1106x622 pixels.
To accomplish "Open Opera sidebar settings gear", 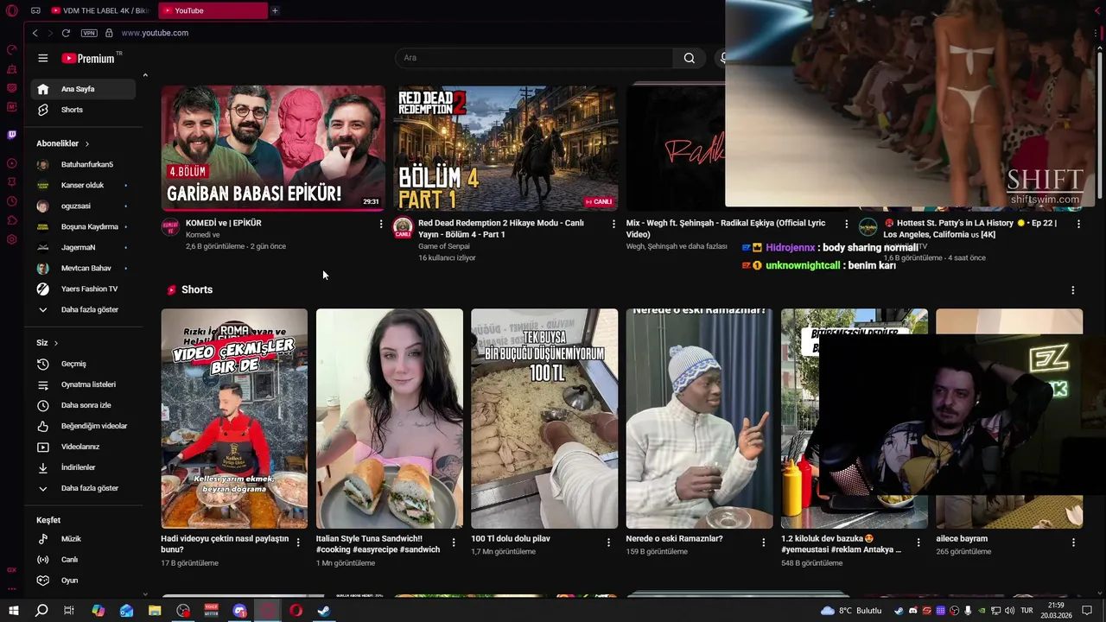I will (x=12, y=239).
